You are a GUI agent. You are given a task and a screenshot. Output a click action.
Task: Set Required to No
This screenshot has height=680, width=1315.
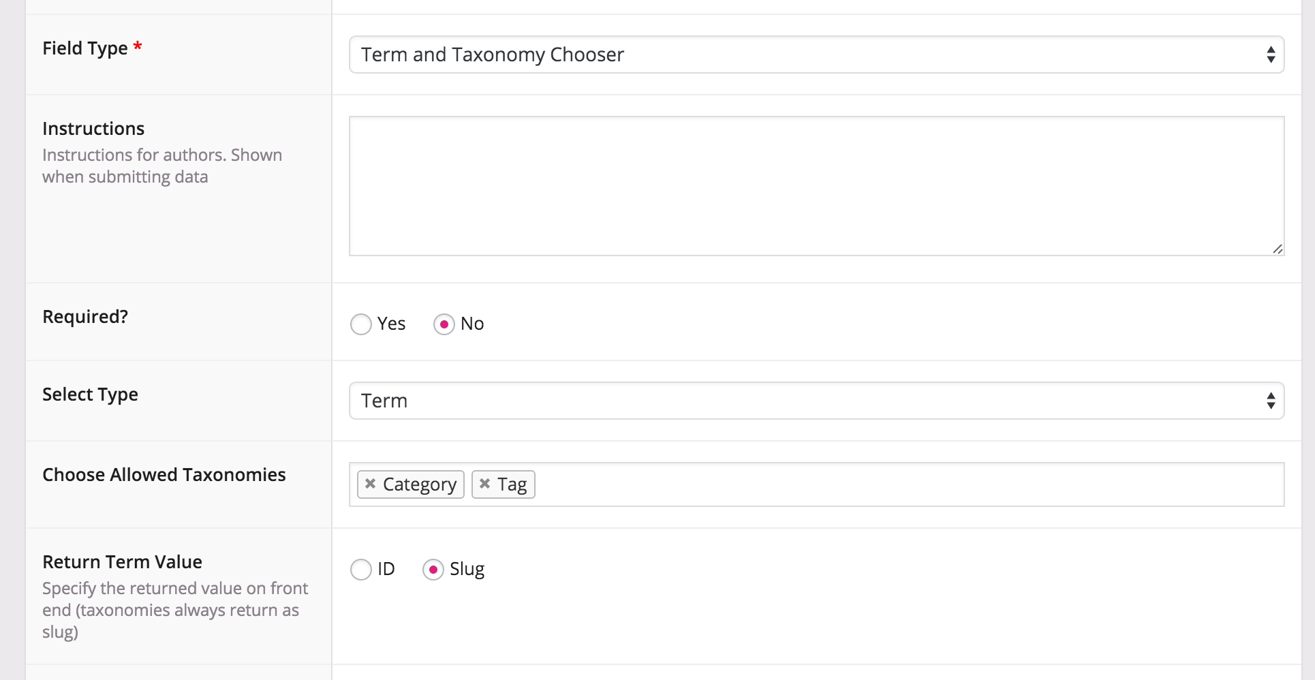point(444,324)
